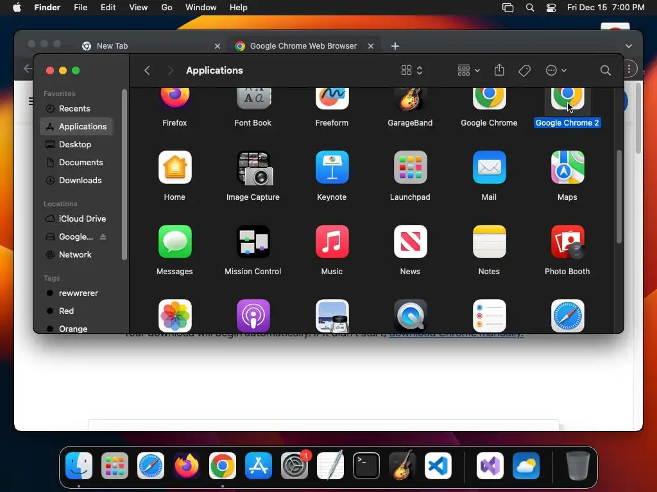
Task: Select the Photos app icon in bottom row
Action: (175, 316)
